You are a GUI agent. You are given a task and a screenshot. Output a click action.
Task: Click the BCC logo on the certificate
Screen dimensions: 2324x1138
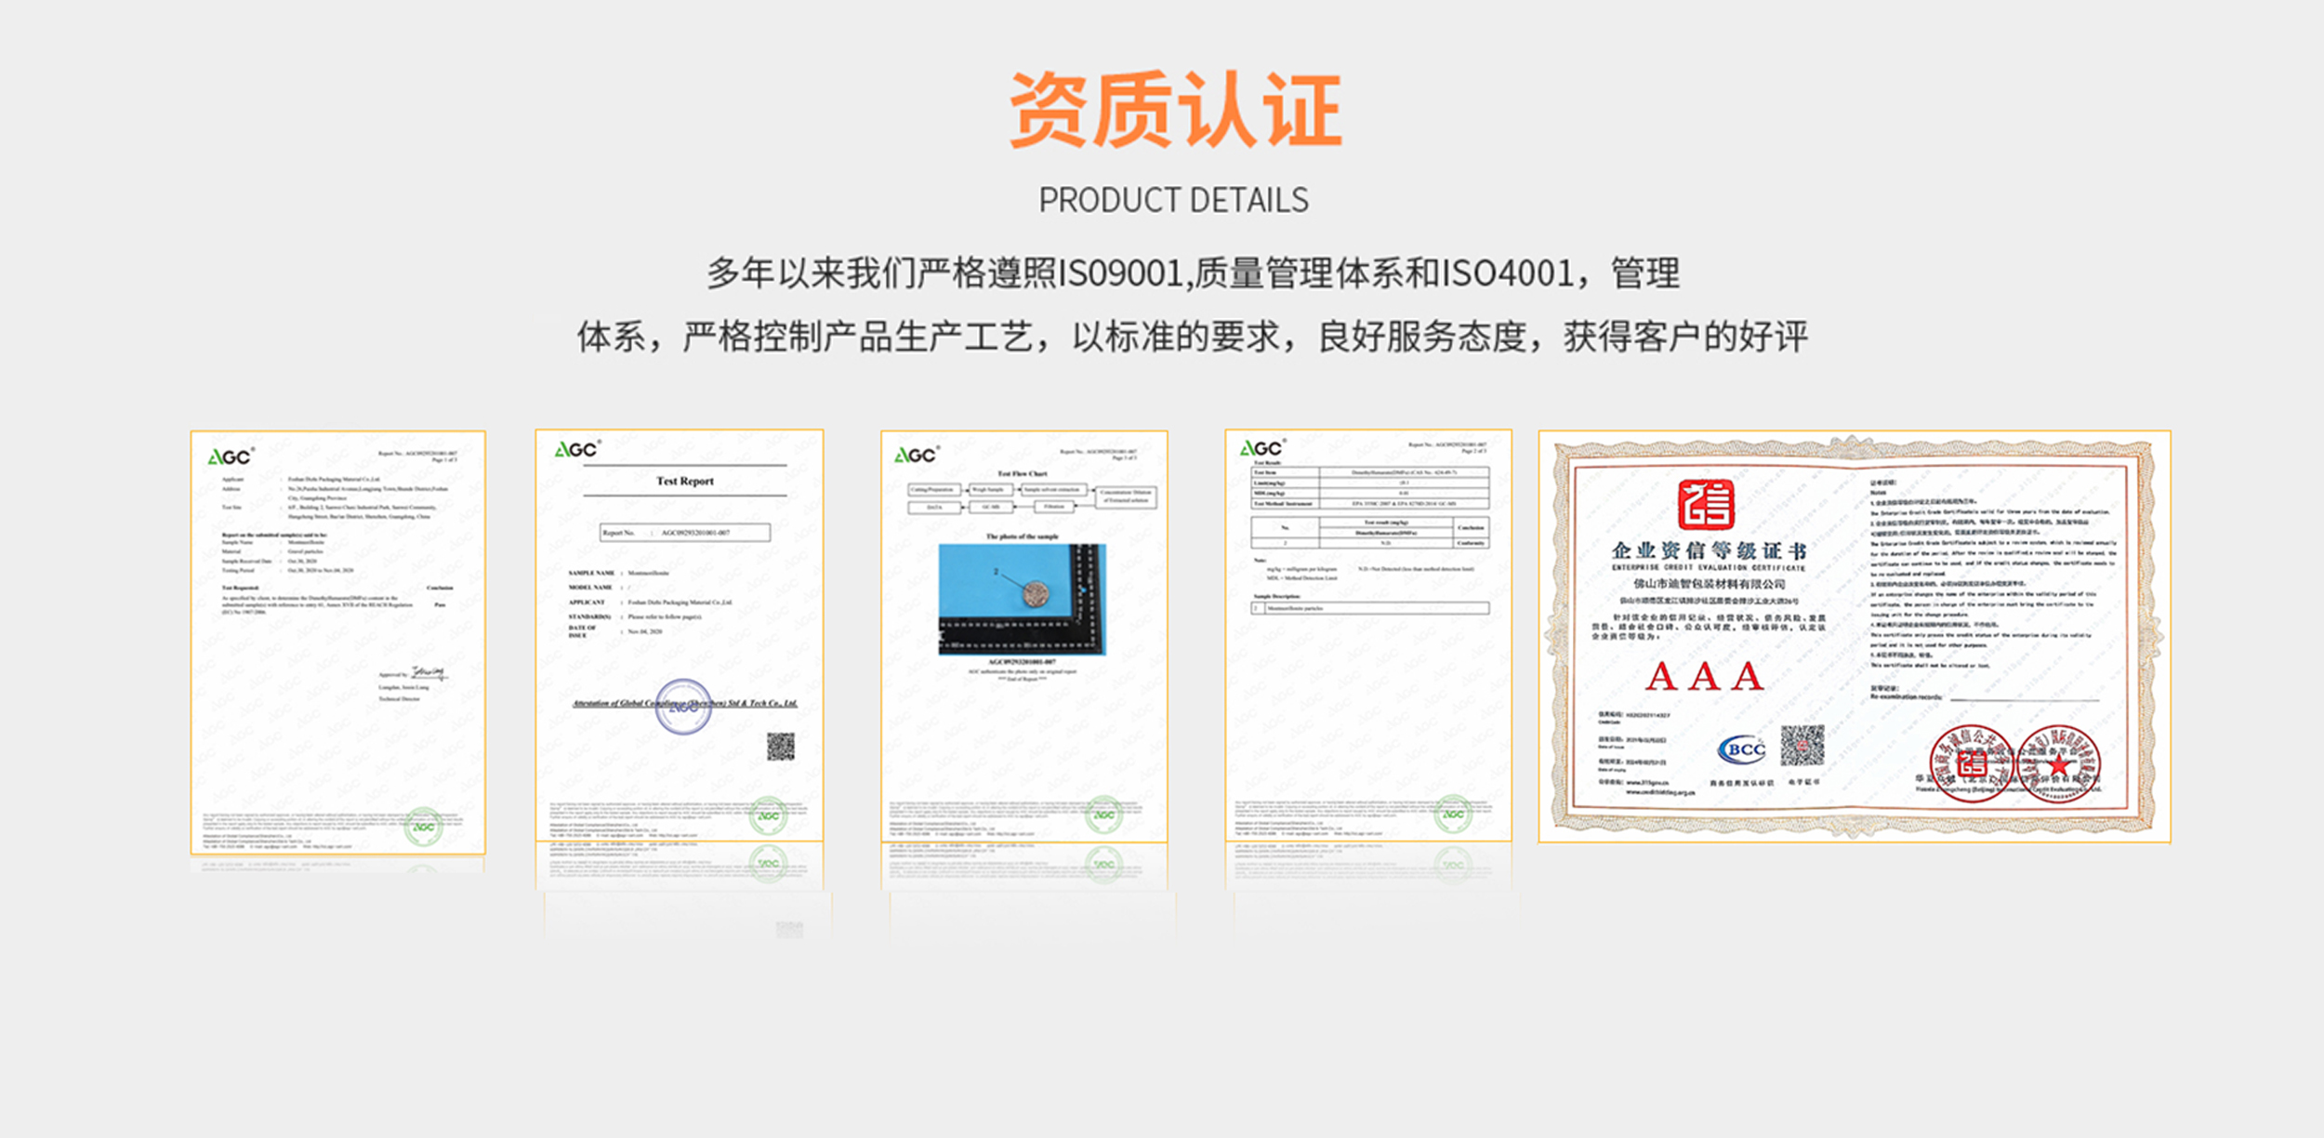pos(1742,749)
